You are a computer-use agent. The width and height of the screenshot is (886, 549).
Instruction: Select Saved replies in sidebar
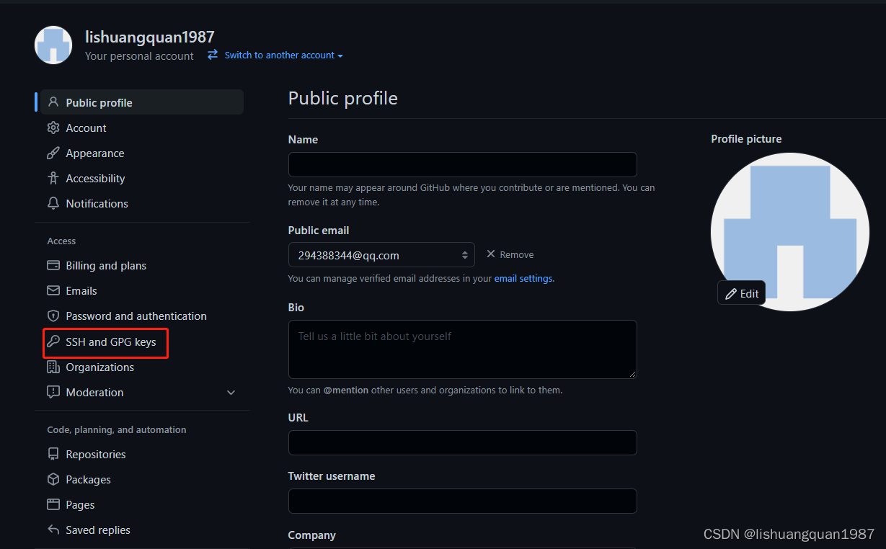pos(97,530)
